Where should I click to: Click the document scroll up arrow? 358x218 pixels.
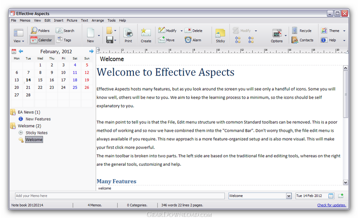[x=345, y=68]
